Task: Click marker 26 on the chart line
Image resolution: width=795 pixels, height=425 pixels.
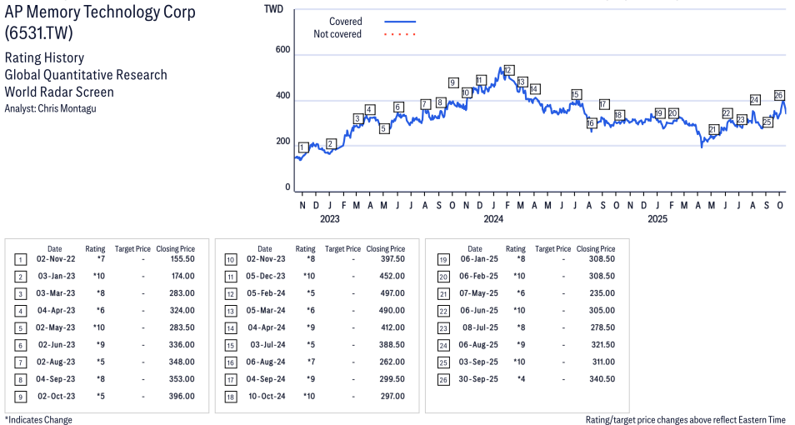Action: (779, 95)
